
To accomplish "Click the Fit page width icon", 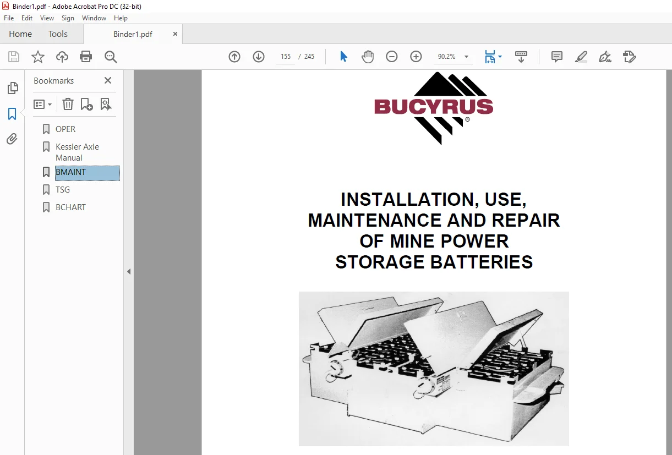I will point(490,57).
